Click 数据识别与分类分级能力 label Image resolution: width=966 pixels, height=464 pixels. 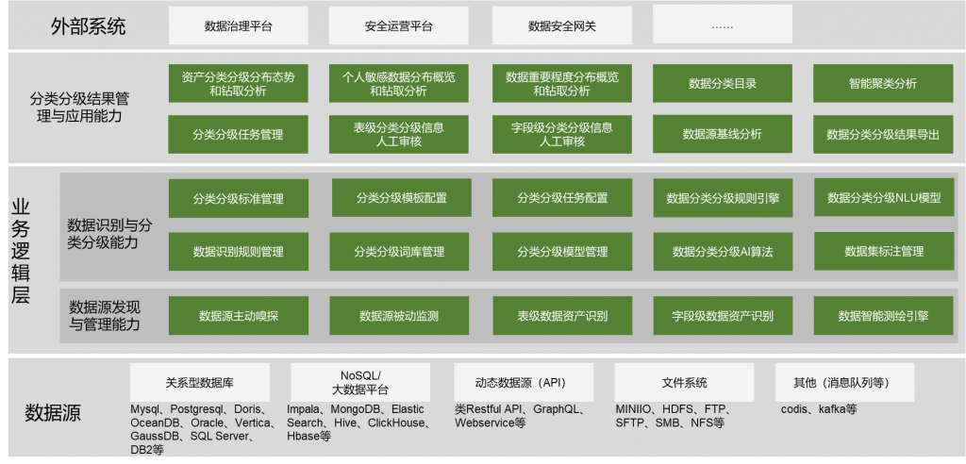[x=110, y=234]
